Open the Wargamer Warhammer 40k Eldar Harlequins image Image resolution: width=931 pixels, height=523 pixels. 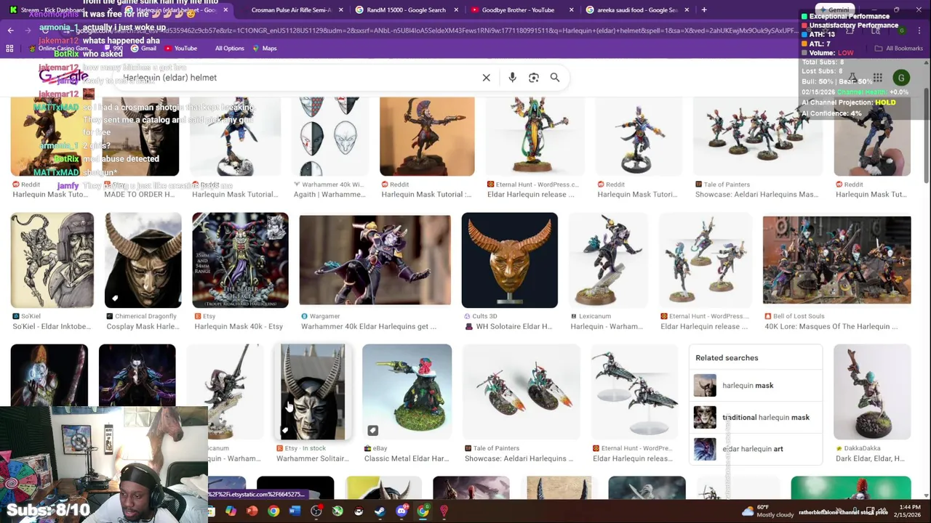(x=375, y=260)
